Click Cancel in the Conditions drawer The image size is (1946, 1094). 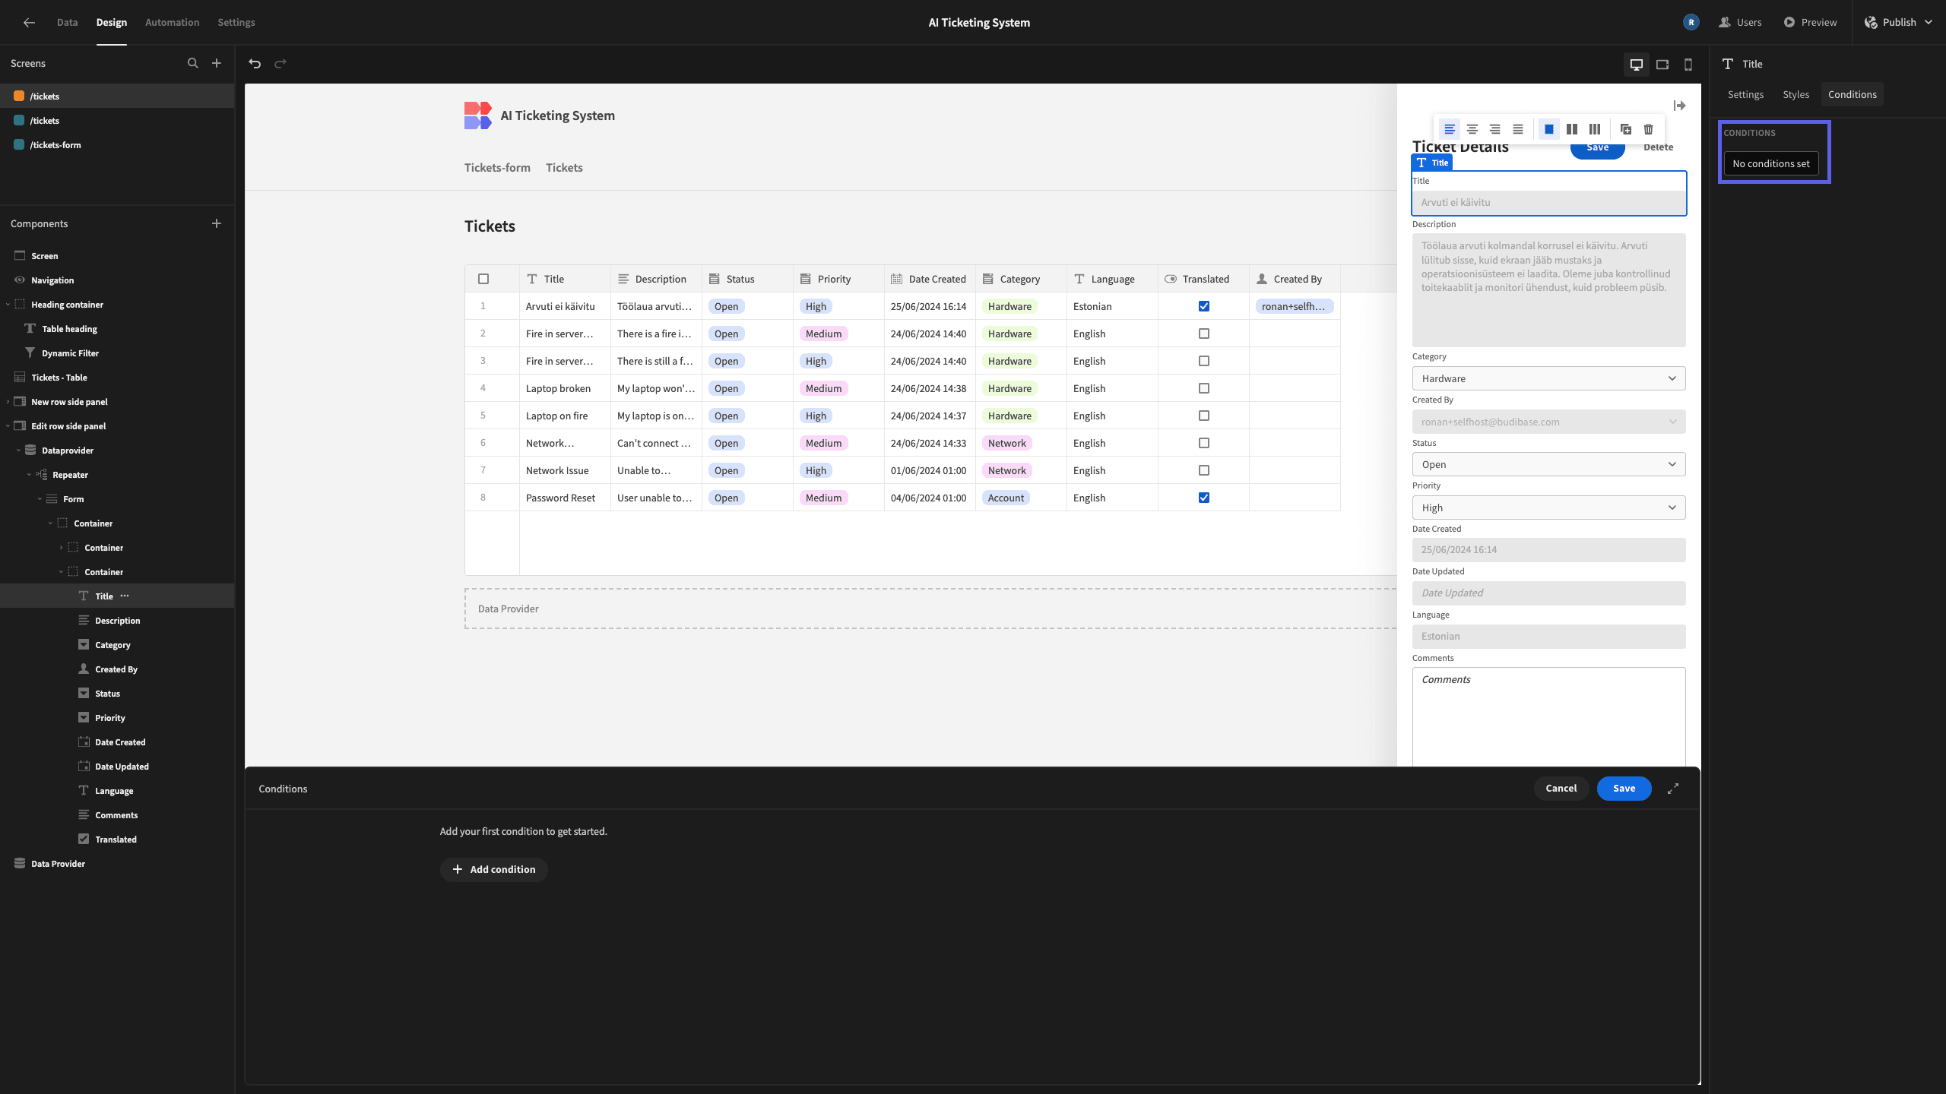[x=1561, y=789]
